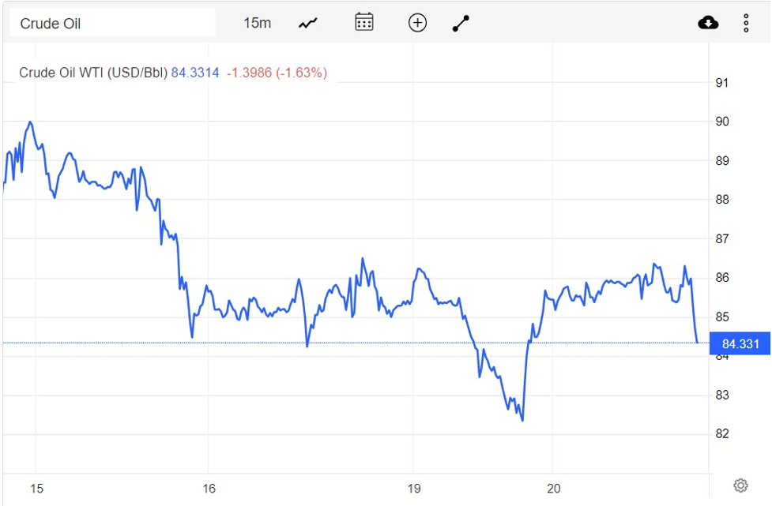Click the 16 date label on time axis
This screenshot has height=506, width=772.
pyautogui.click(x=209, y=489)
